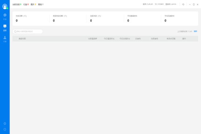The image size is (201, 134).
Task: Sort by today's online duration column
Action: coord(125,39)
